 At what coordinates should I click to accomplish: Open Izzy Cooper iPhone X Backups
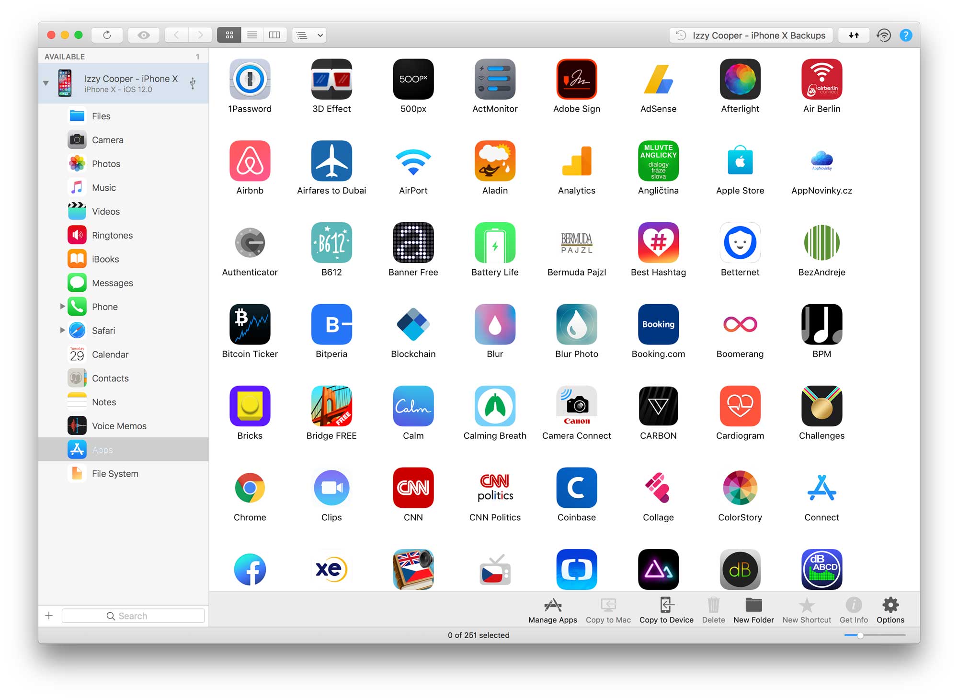pyautogui.click(x=751, y=35)
